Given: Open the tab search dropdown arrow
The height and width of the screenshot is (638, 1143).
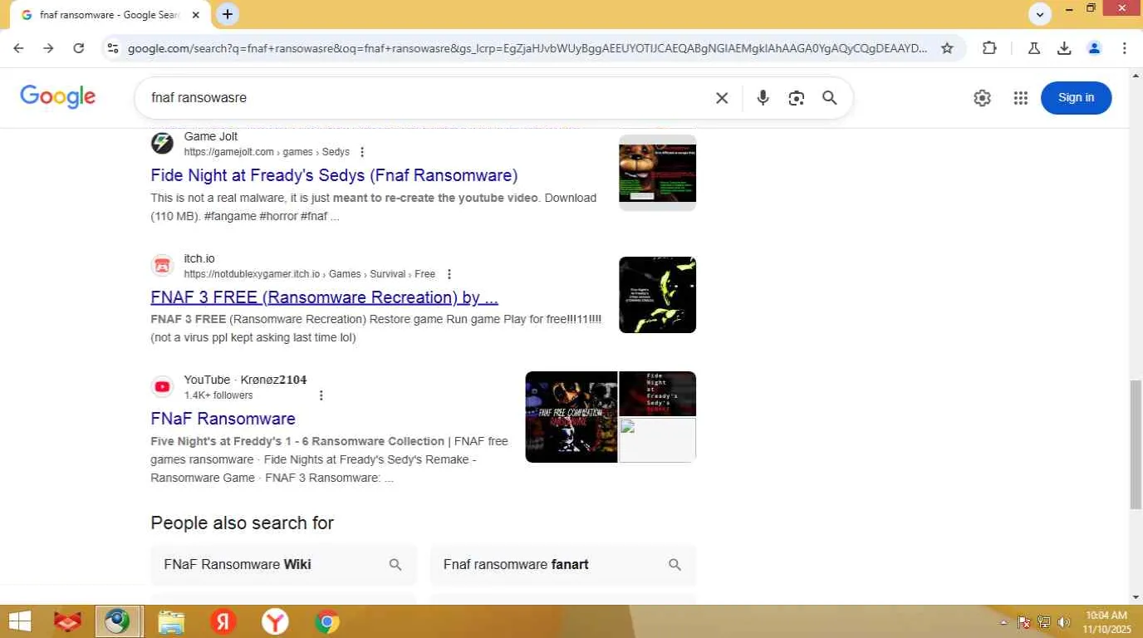Looking at the screenshot, I should pyautogui.click(x=1040, y=14).
